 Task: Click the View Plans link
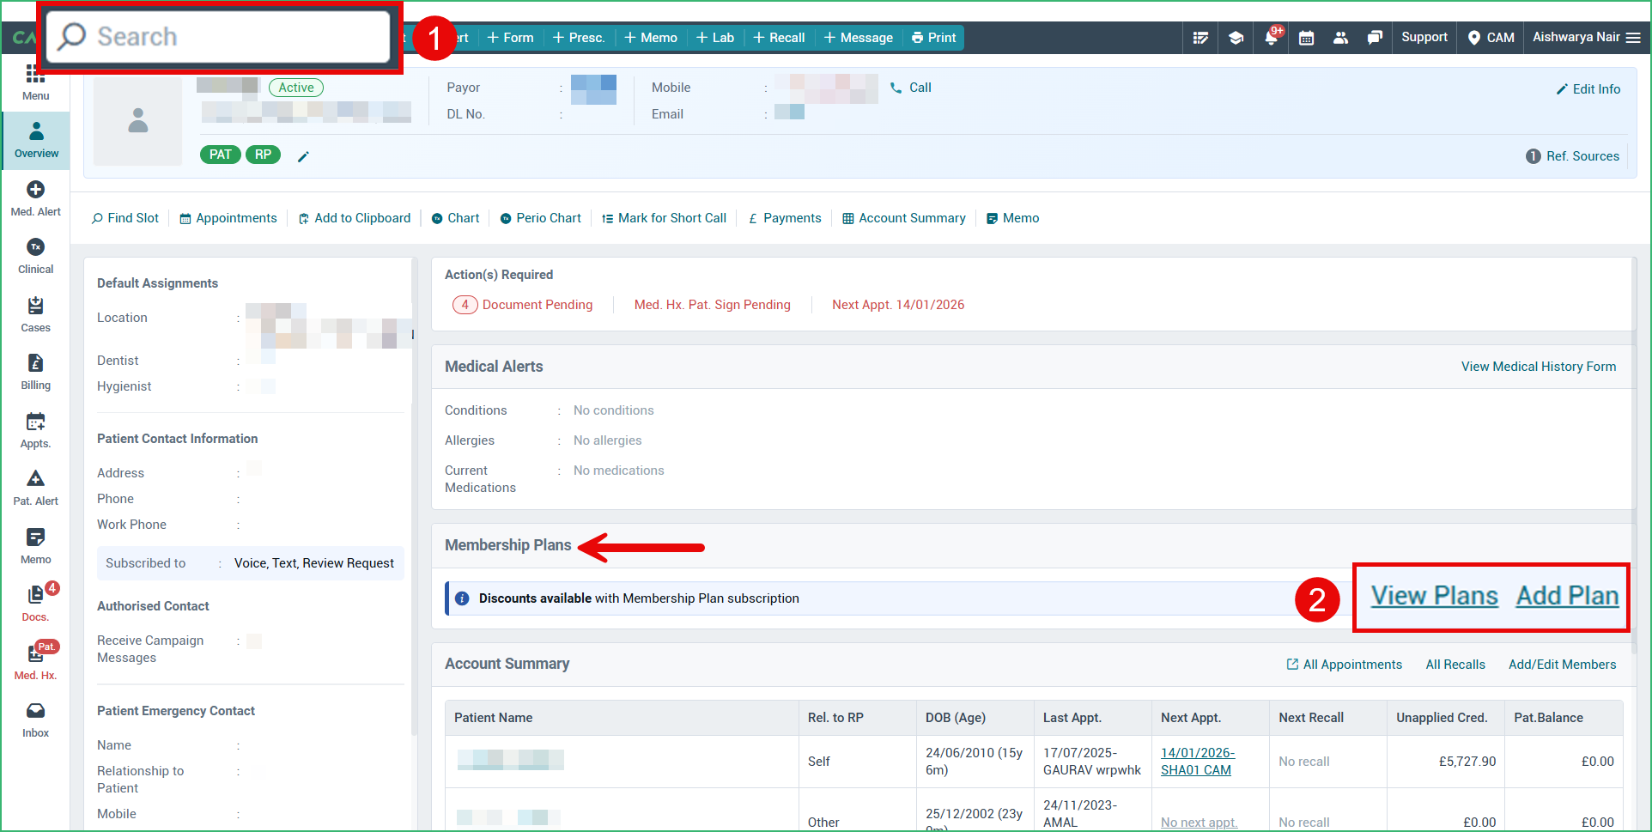click(x=1433, y=595)
